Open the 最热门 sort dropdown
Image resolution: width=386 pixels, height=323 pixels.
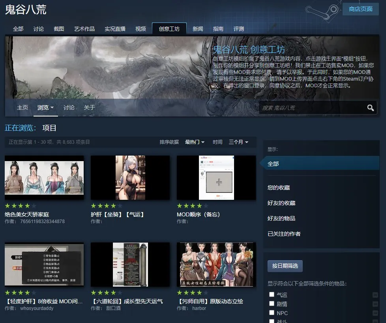[x=195, y=142]
